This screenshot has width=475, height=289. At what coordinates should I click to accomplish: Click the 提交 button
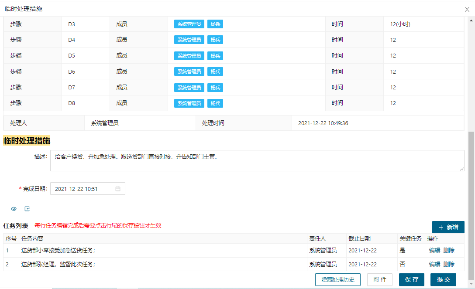click(x=443, y=279)
